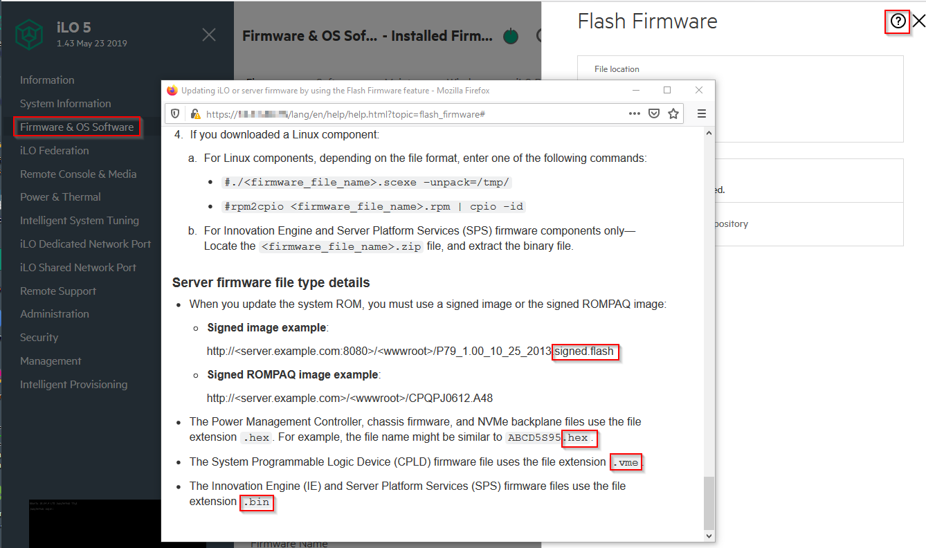Click the iLO 5 HPE logo
926x548 pixels.
pyautogui.click(x=30, y=35)
